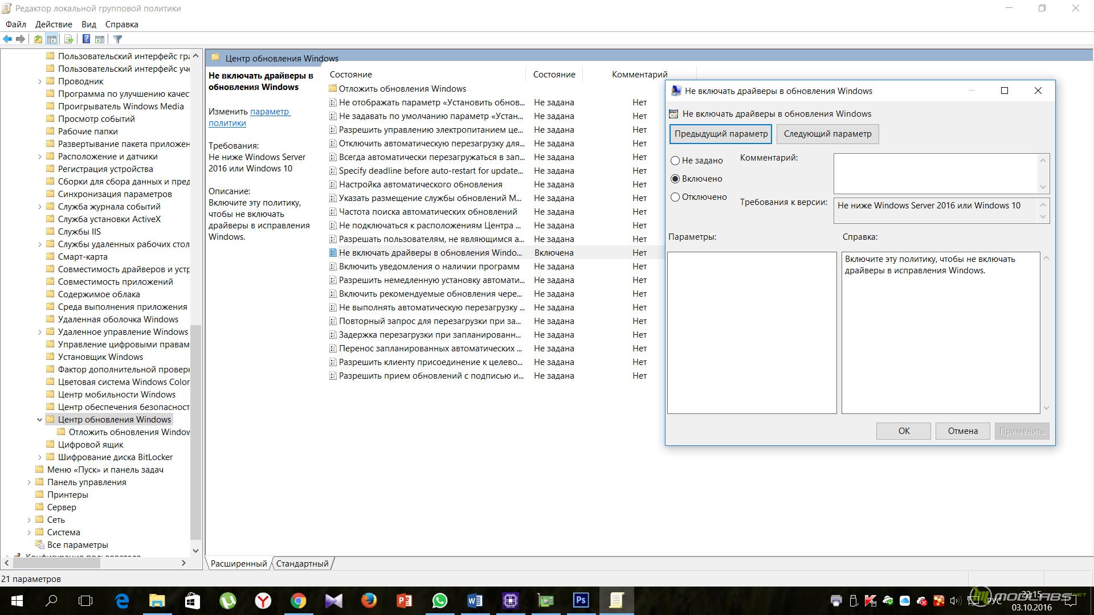The height and width of the screenshot is (615, 1094).
Task: Go back with the blue arrow toolbar icon
Action: pos(7,39)
